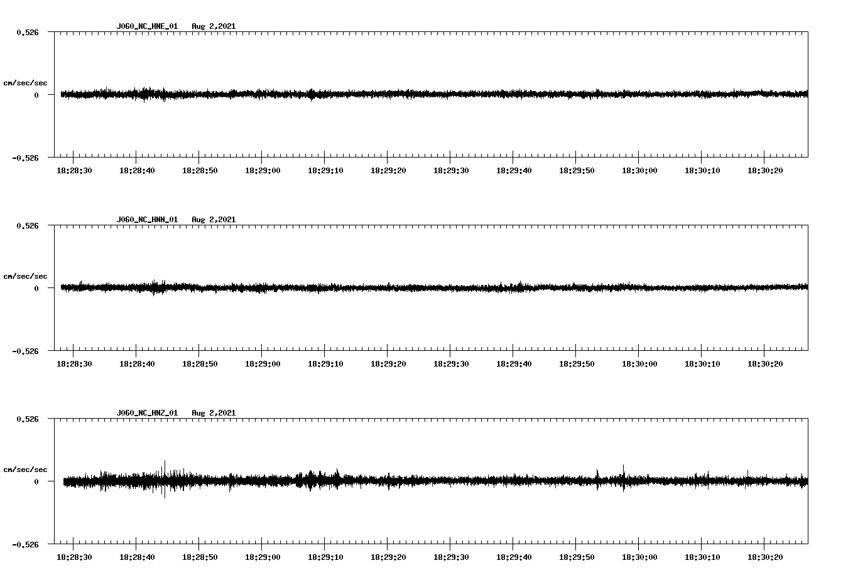Click the J060_NC_HNN_01 plot title

pos(147,220)
